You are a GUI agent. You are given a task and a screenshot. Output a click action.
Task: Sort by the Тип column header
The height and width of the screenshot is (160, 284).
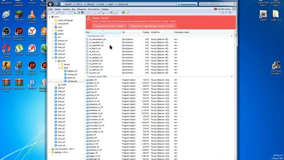pos(130,32)
